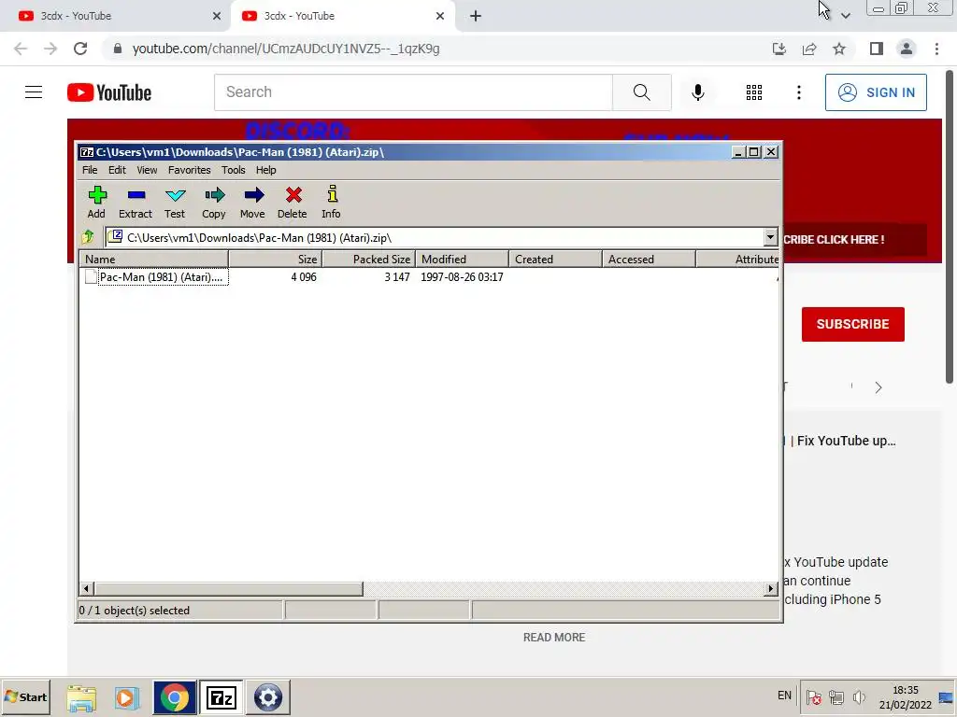Run the Test archive tool

click(x=175, y=202)
